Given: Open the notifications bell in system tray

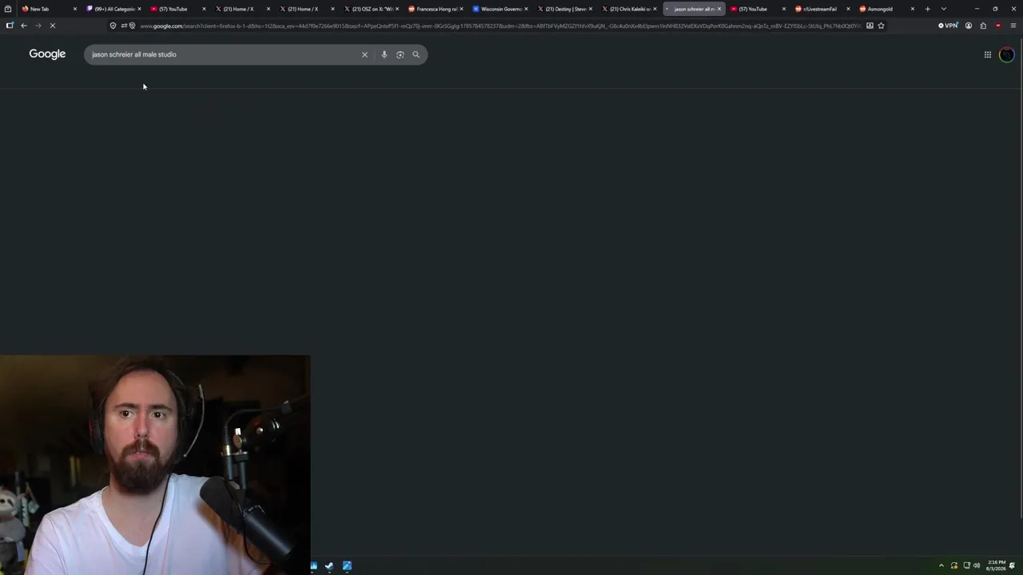Looking at the screenshot, I should 1013,565.
